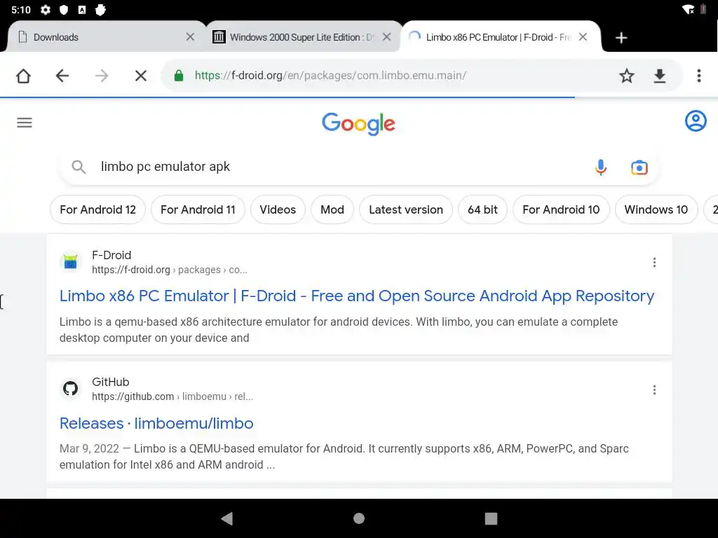
Task: Filter results by For Android 10
Action: [561, 209]
